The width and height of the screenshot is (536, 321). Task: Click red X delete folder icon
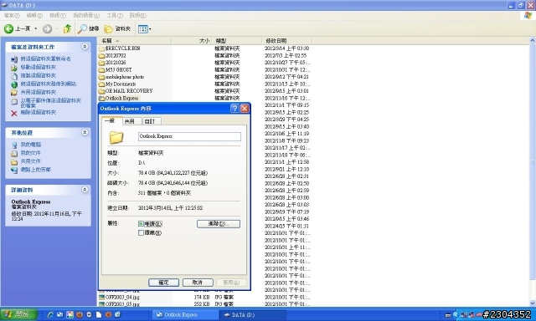pos(14,113)
